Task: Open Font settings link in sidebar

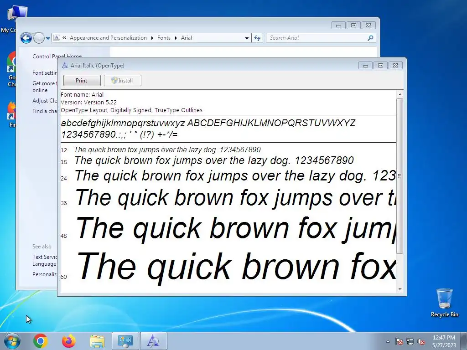Action: [45, 72]
